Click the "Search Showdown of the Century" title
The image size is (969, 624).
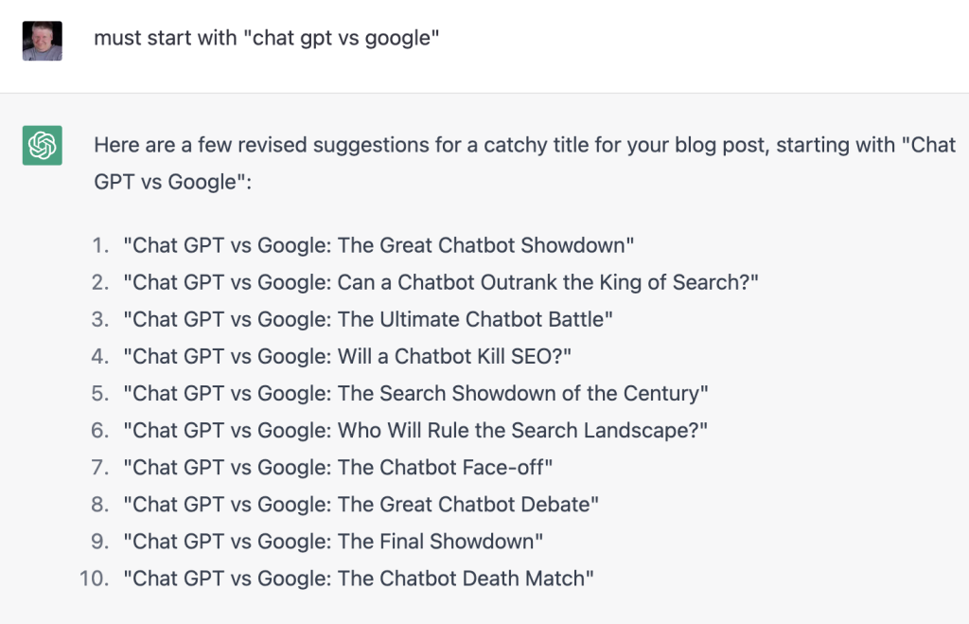(416, 393)
